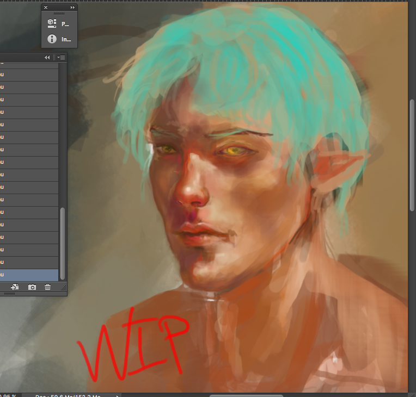The image size is (416, 397).
Task: Select the highlighted last history state
Action: tap(29, 275)
